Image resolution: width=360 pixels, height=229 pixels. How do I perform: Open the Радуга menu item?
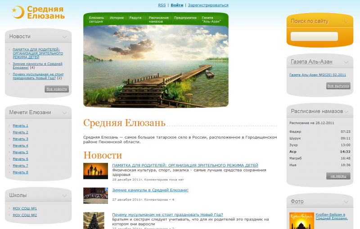(x=135, y=18)
